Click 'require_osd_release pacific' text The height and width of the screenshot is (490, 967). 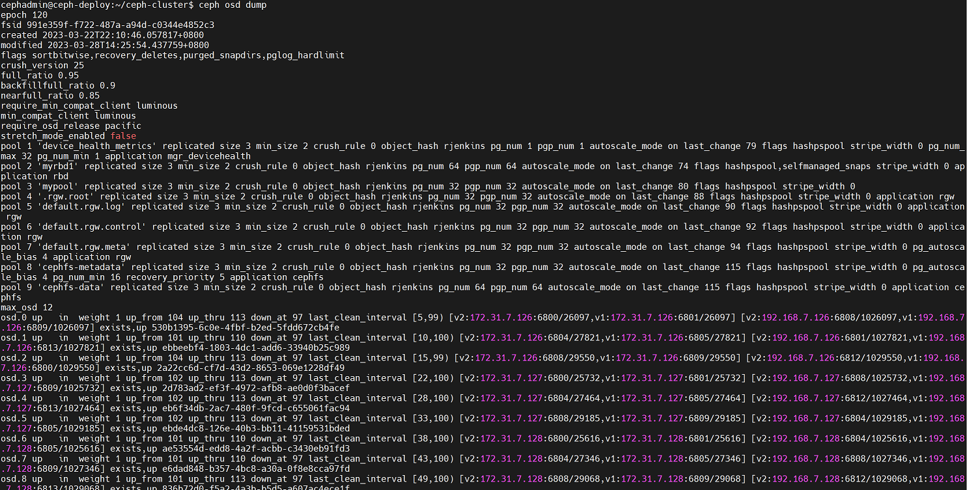71,126
